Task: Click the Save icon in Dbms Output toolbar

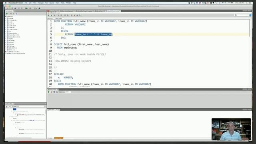Action: [54, 92]
